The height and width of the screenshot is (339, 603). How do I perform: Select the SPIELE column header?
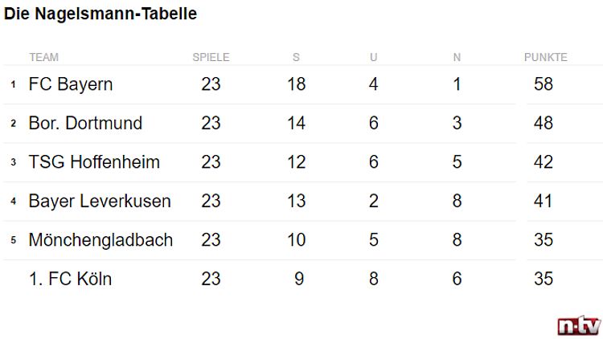coord(211,57)
